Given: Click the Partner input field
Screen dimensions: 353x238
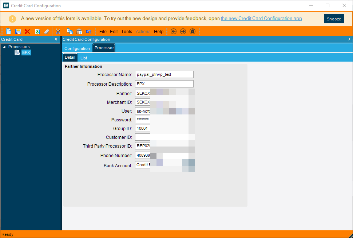Looking at the screenshot, I should 164,93.
